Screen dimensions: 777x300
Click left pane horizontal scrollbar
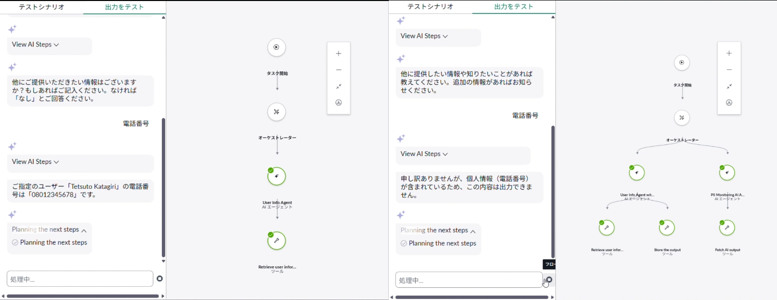coord(83,296)
